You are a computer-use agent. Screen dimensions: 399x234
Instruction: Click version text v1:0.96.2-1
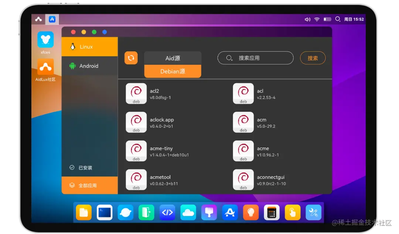click(268, 155)
